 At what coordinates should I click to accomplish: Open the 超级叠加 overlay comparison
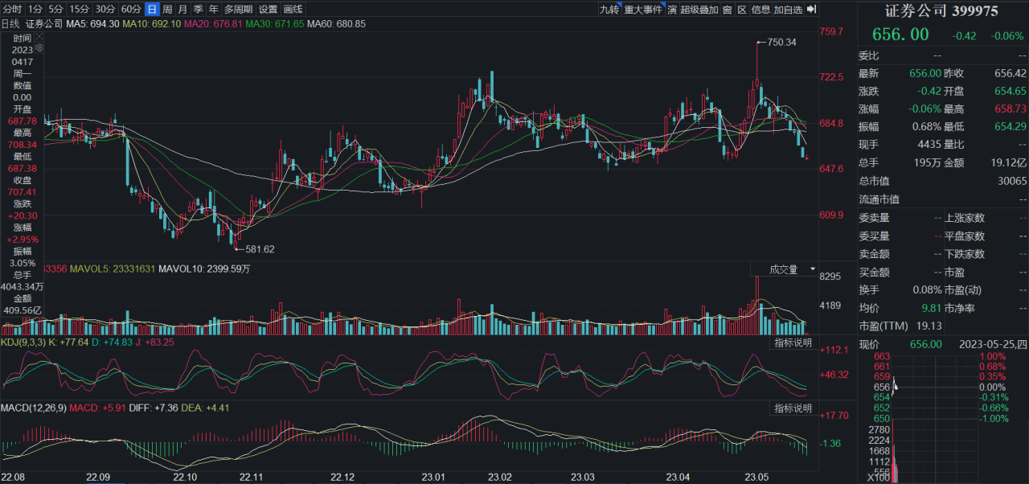(x=699, y=10)
